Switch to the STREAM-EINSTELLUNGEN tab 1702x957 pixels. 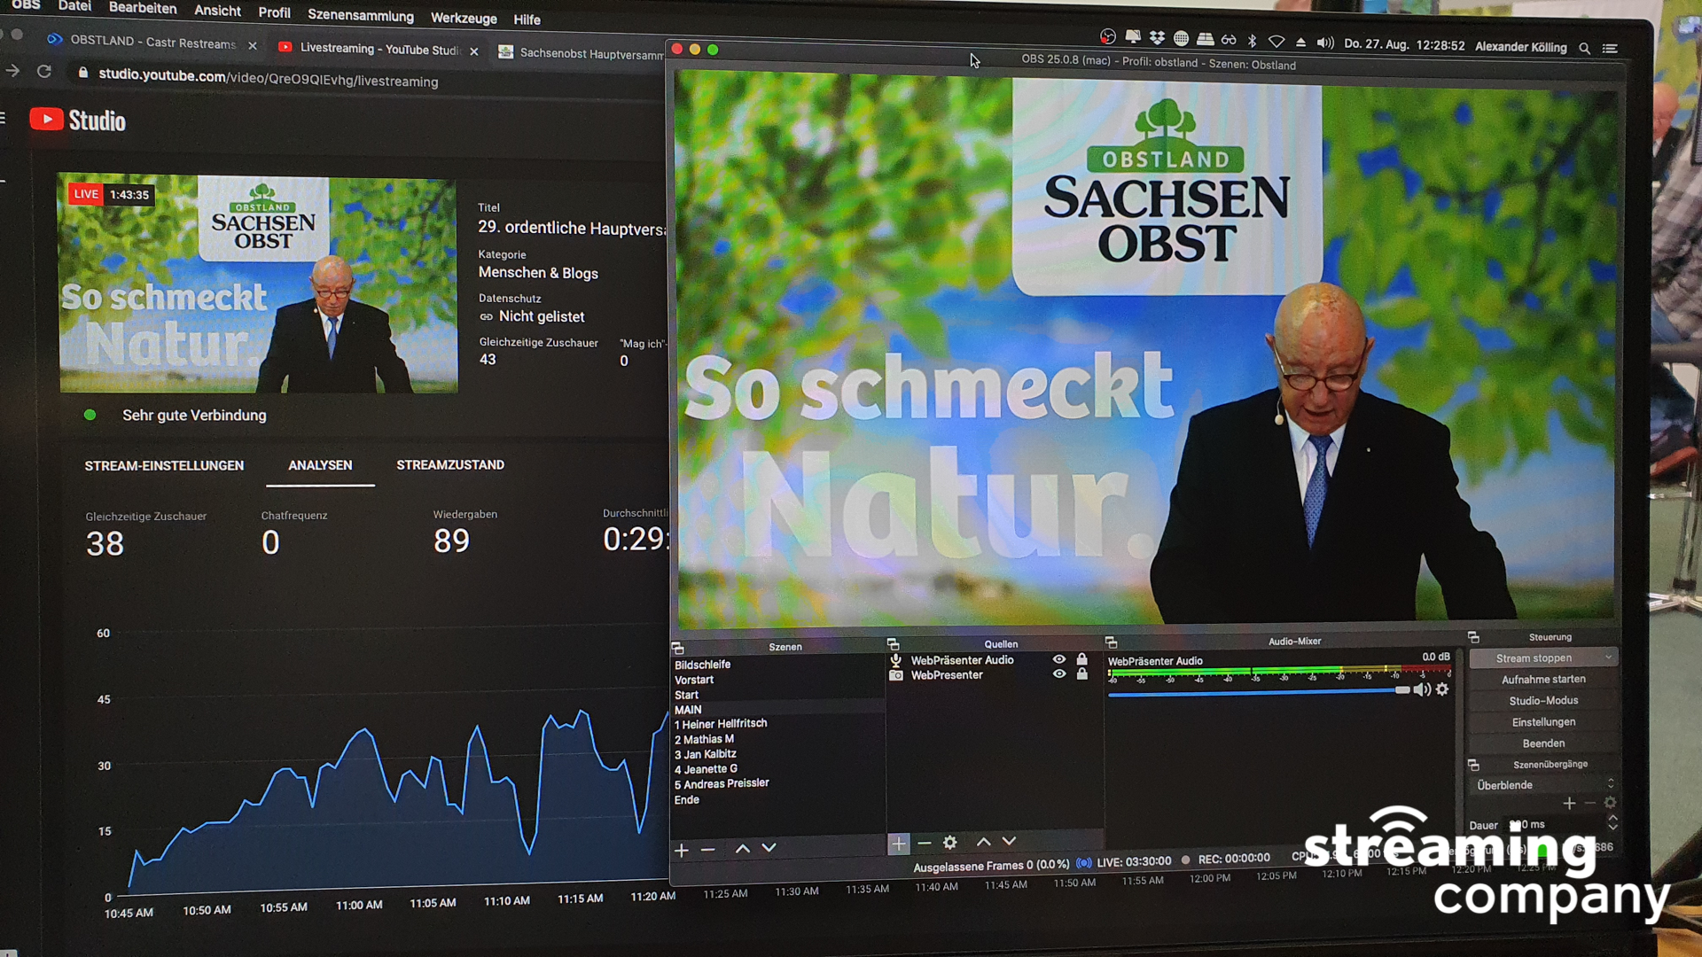pos(164,465)
